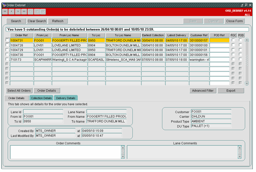Click the Refresh button
This screenshot has height=172, width=256.
(x=58, y=21)
